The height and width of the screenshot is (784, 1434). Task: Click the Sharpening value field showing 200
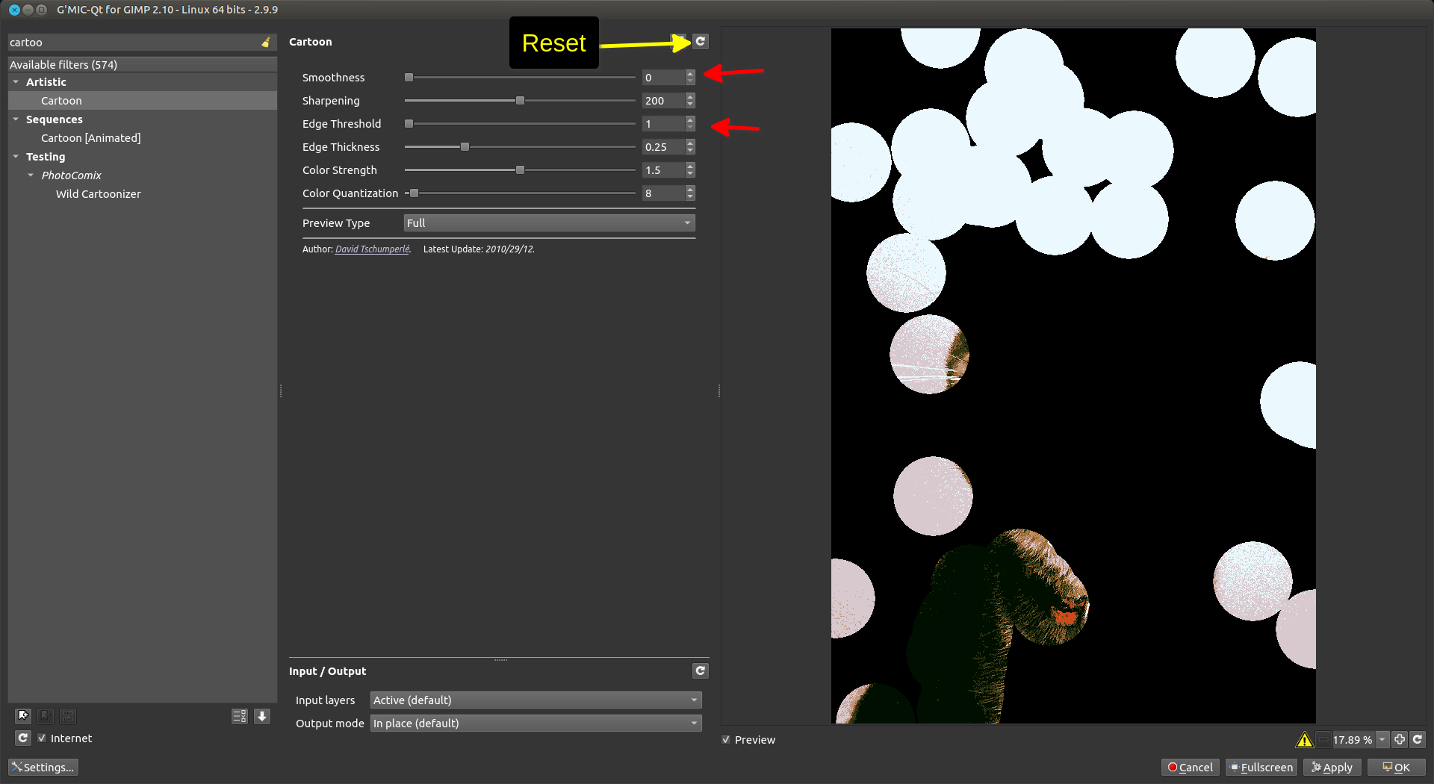coord(663,101)
